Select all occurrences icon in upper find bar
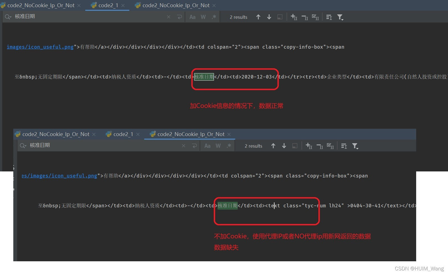The image size is (448, 274). [315, 17]
